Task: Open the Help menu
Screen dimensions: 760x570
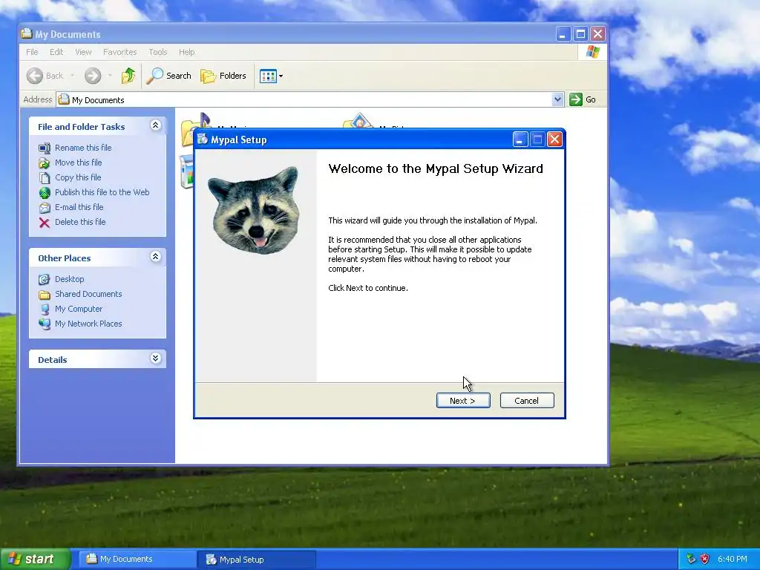Action: [186, 52]
